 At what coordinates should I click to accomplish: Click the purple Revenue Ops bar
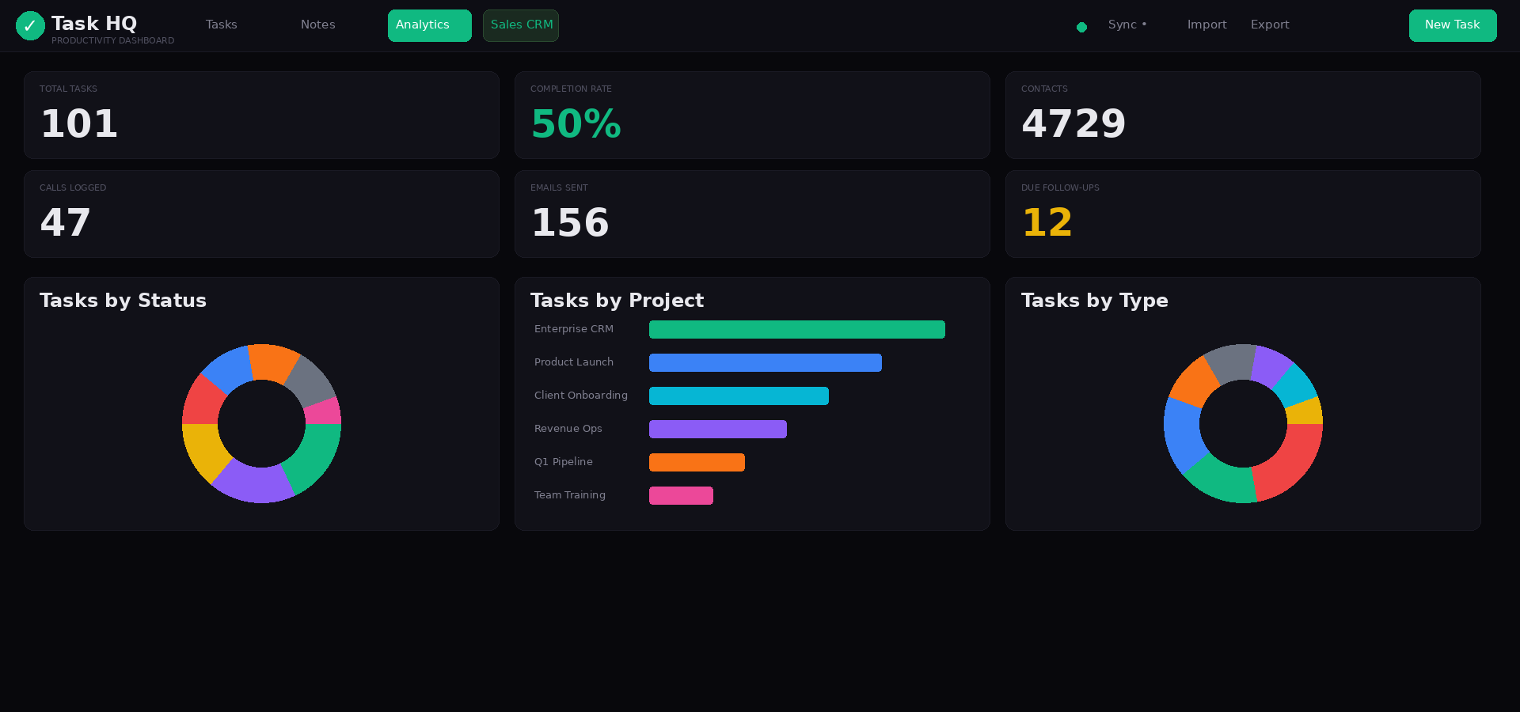(x=717, y=429)
